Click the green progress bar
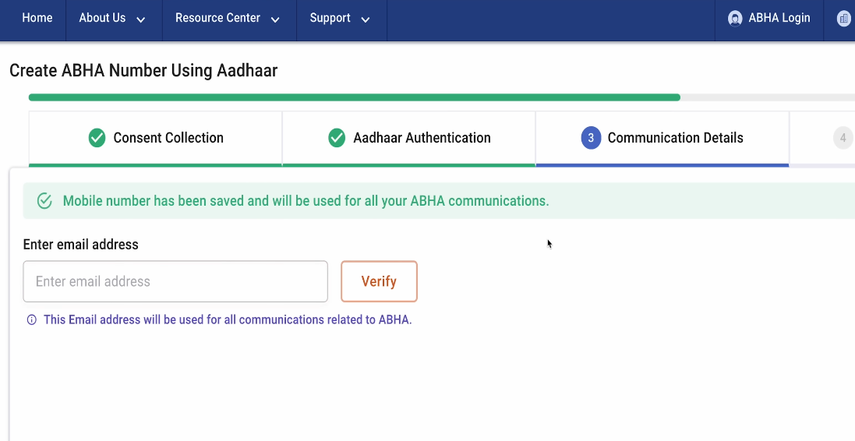Viewport: 855px width, 441px height. [355, 97]
